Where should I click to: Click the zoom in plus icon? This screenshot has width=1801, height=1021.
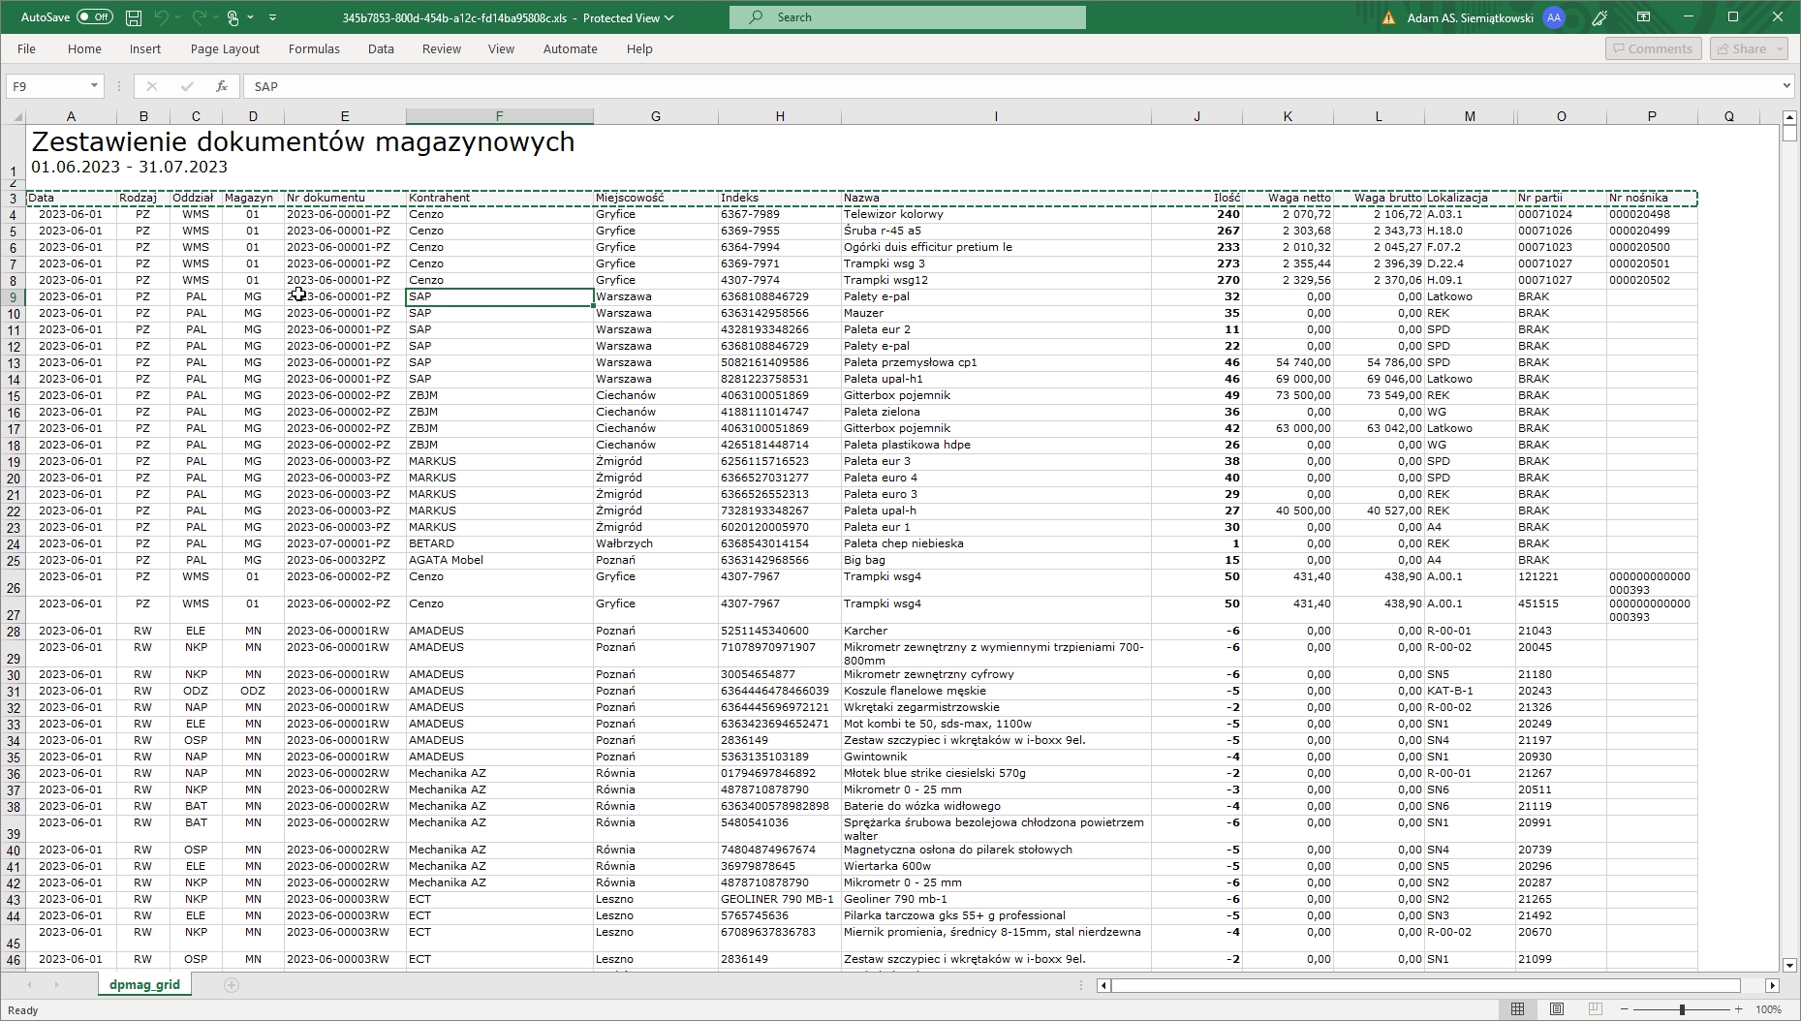pos(1739,1009)
